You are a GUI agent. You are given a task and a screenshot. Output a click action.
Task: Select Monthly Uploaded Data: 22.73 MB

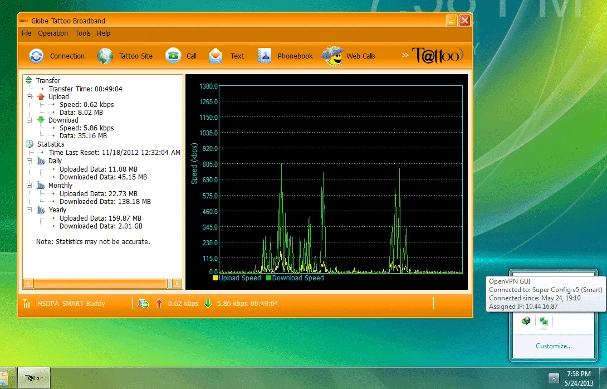(x=99, y=194)
